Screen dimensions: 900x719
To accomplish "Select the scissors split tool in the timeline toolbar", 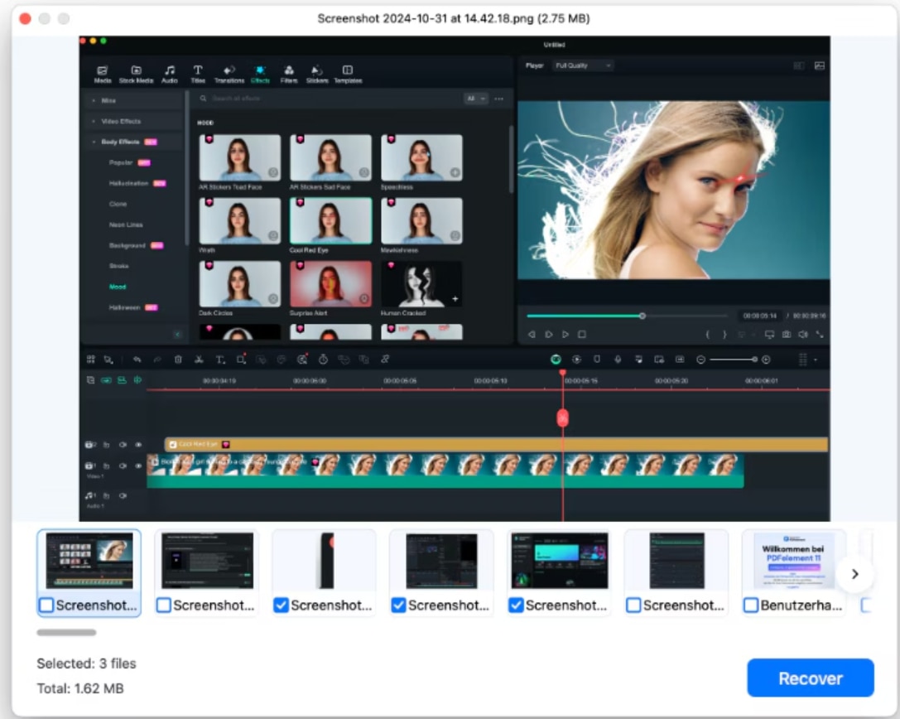I will (x=199, y=359).
